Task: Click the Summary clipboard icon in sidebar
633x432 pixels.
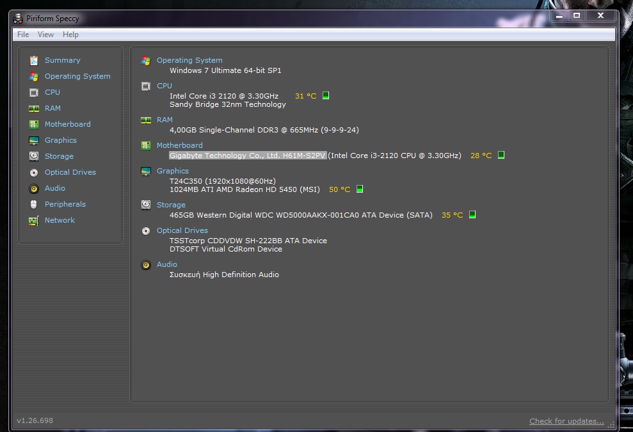Action: point(34,61)
